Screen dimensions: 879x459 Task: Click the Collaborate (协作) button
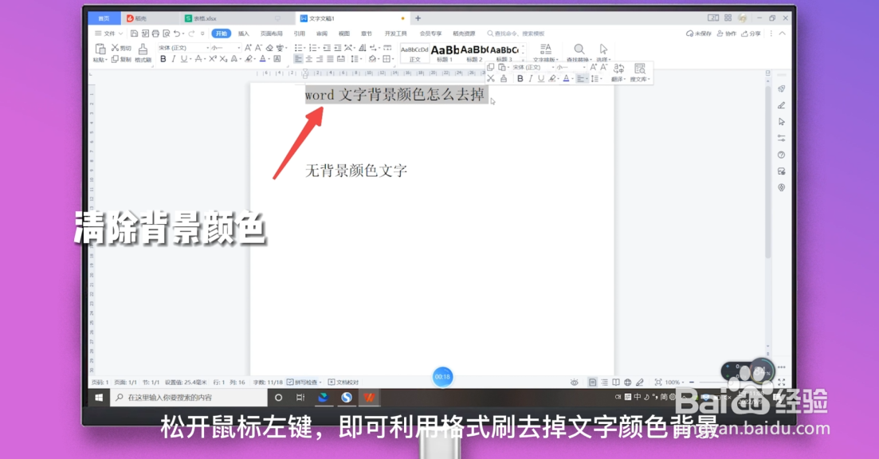pos(727,33)
